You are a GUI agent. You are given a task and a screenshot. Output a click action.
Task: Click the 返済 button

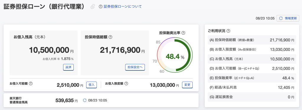[x=68, y=67]
